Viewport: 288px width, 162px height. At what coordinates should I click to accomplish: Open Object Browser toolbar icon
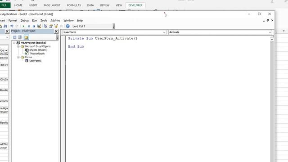56,26
